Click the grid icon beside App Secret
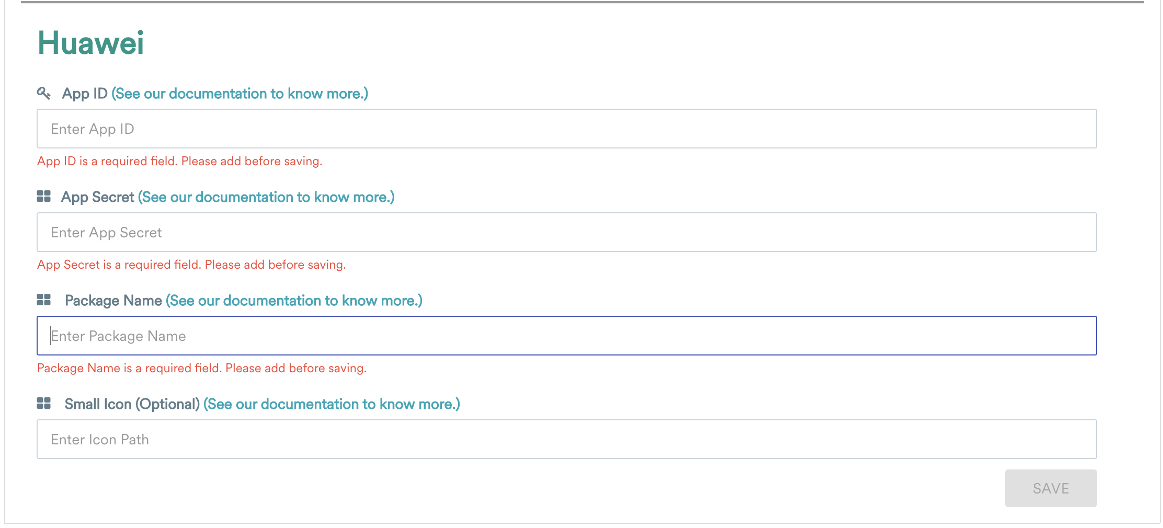The image size is (1163, 528). tap(44, 196)
